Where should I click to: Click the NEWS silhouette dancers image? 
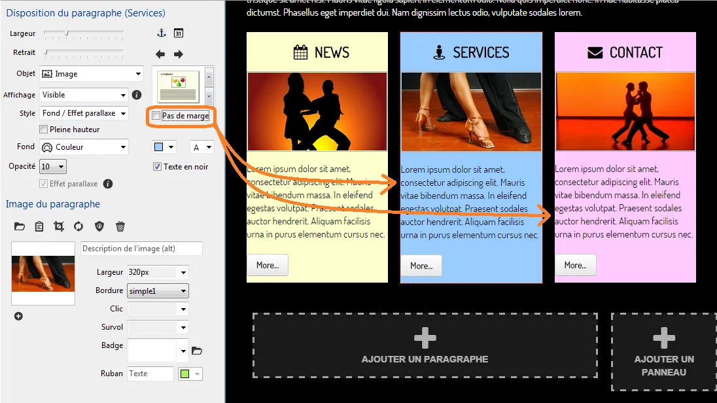(317, 112)
